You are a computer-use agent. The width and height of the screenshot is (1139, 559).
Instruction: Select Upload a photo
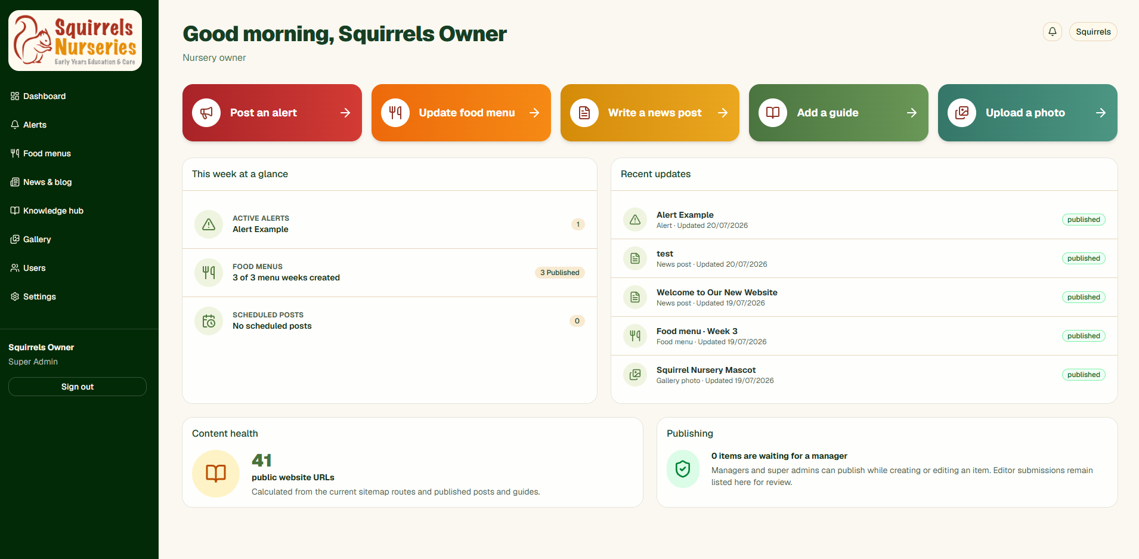1027,113
